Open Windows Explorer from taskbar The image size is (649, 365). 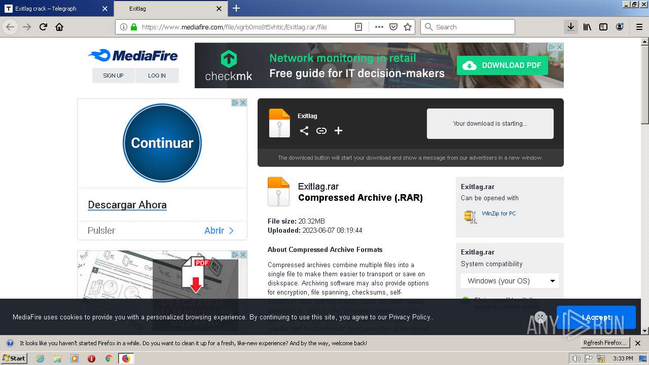tap(57, 358)
